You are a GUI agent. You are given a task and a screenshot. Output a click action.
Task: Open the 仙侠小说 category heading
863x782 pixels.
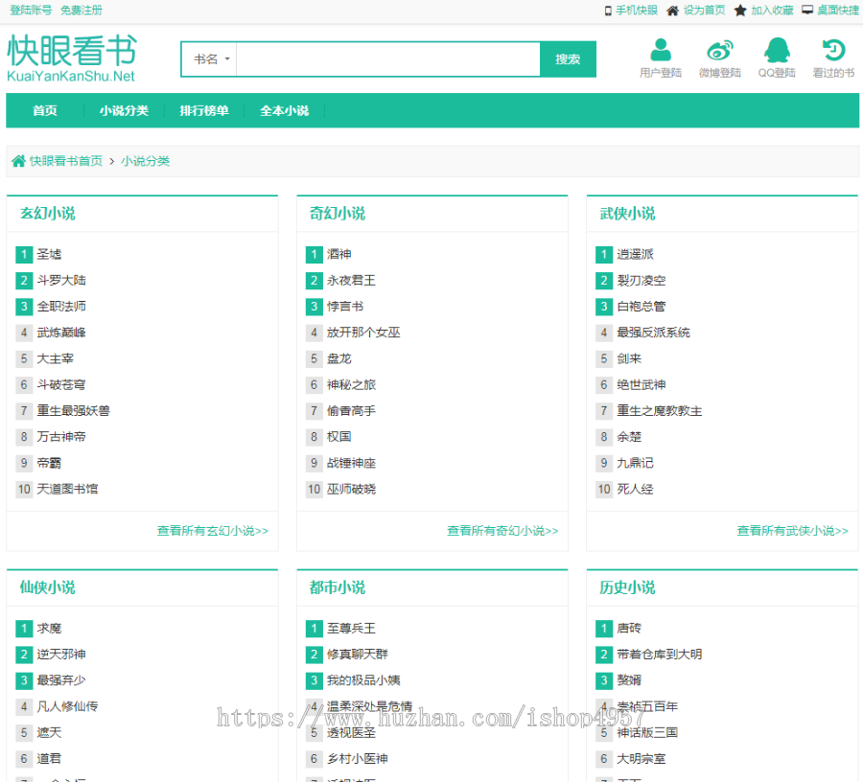[47, 587]
